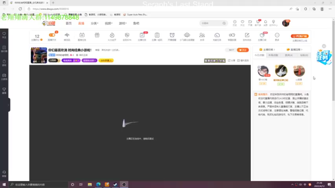335x188 pixels.
Task: Open the rankings icon in the left sidebar
Action: coord(4,49)
